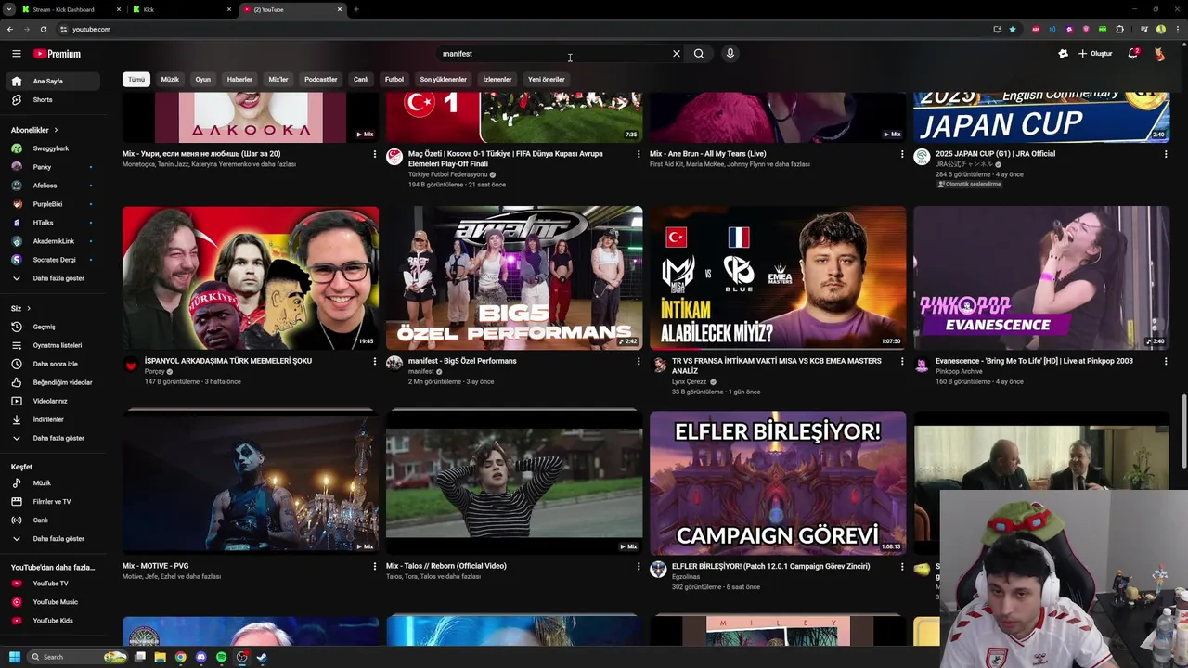Reload the page in Chrome
The width and height of the screenshot is (1188, 668).
[44, 29]
